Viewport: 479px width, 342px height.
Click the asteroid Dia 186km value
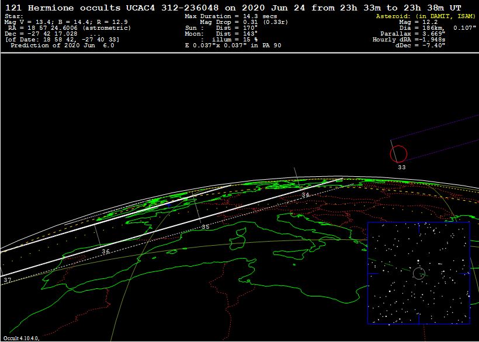tap(444, 28)
